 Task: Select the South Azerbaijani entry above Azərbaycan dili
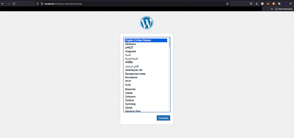coord(146,66)
